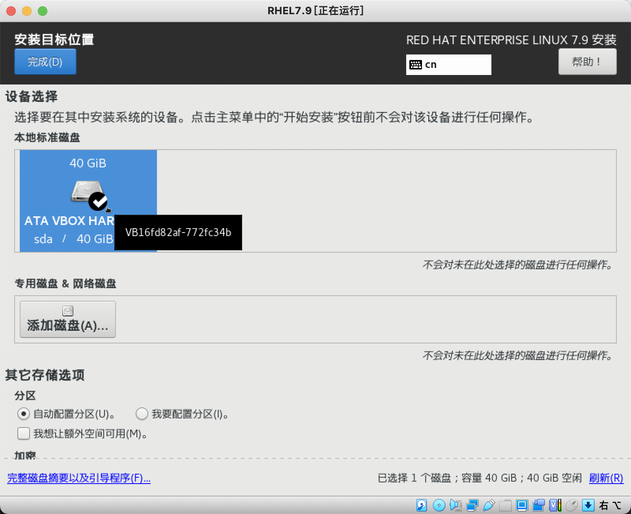631x514 pixels.
Task: Click the red macOS close window button
Action: click(11, 11)
